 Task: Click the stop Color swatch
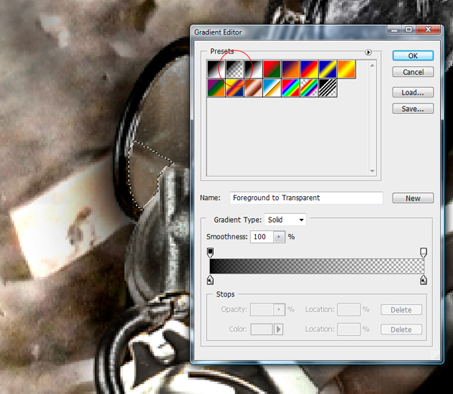[x=261, y=329]
